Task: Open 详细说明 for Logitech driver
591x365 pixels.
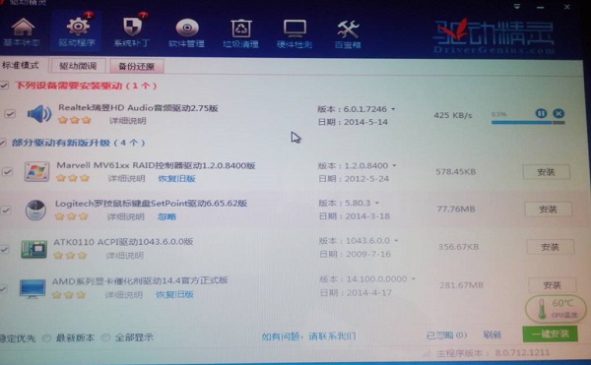Action: point(125,216)
